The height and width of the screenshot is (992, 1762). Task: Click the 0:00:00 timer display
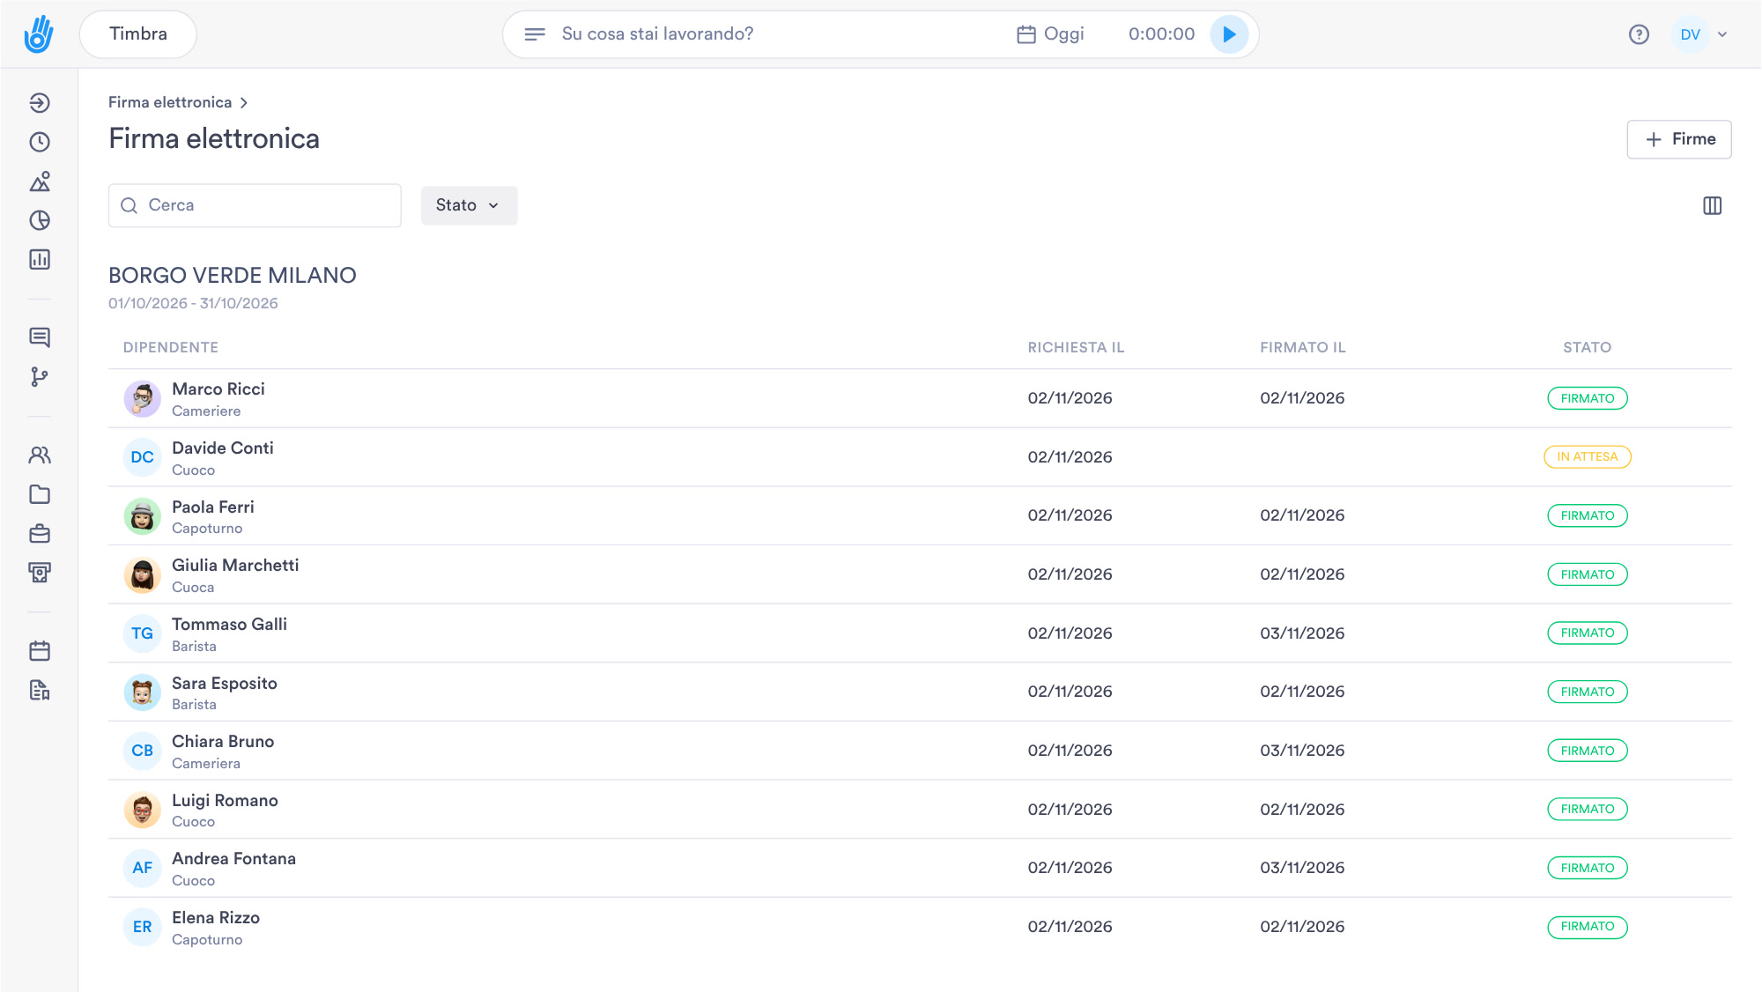(1161, 34)
